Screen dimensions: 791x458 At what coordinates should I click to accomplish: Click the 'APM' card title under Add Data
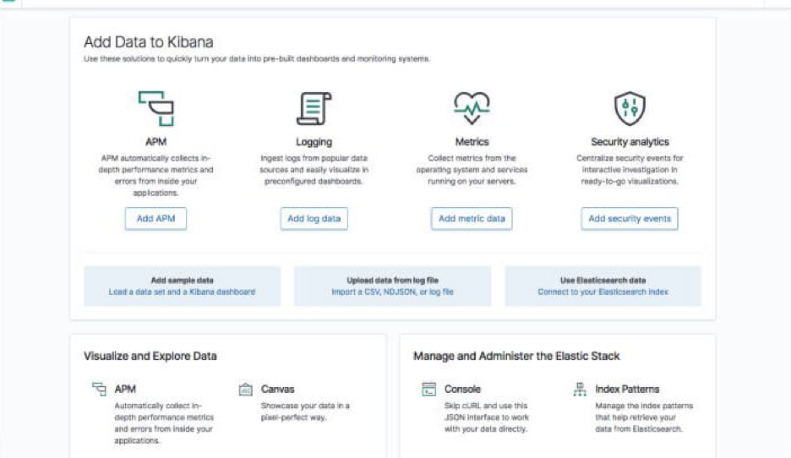coord(155,142)
